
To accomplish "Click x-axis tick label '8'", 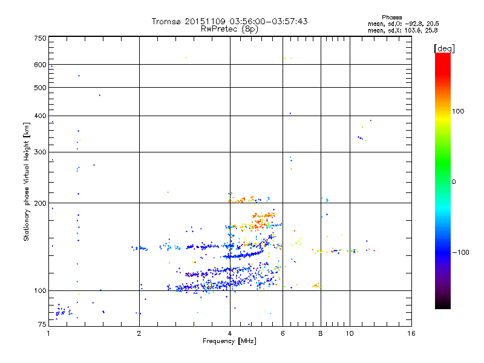I will 321,333.
